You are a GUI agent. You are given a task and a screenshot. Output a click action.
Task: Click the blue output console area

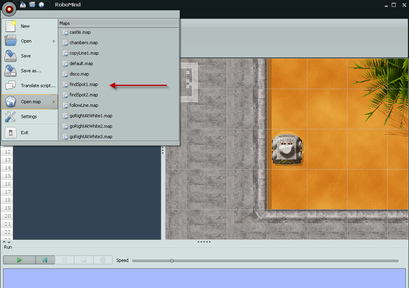(x=204, y=278)
